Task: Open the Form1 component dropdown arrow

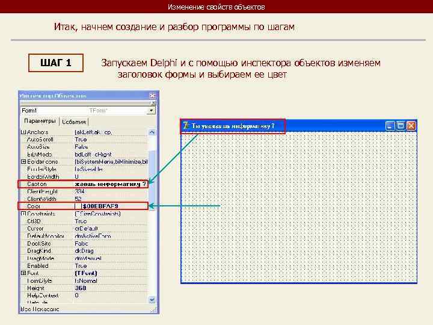Action: [151, 111]
